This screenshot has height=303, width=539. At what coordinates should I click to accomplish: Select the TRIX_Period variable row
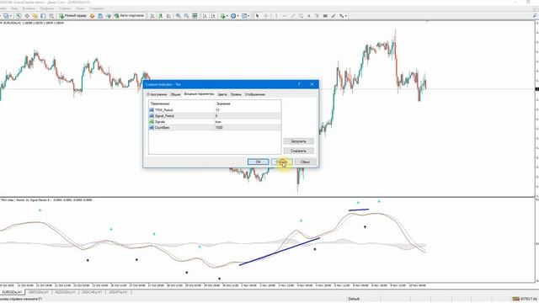215,110
